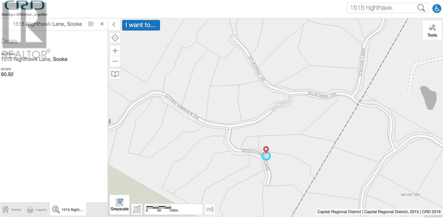Switch to the Home tab
The height and width of the screenshot is (218, 443).
[12, 210]
